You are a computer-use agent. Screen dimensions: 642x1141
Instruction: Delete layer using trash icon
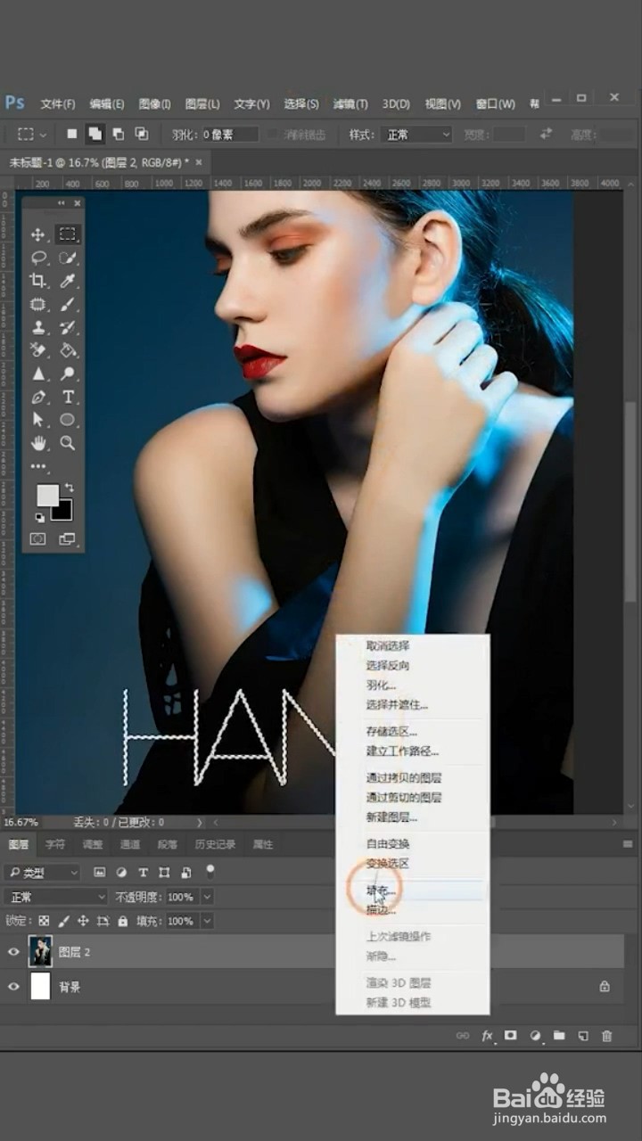click(607, 1036)
